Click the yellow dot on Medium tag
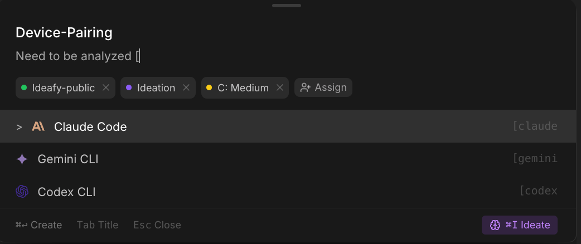The image size is (581, 244). 209,88
